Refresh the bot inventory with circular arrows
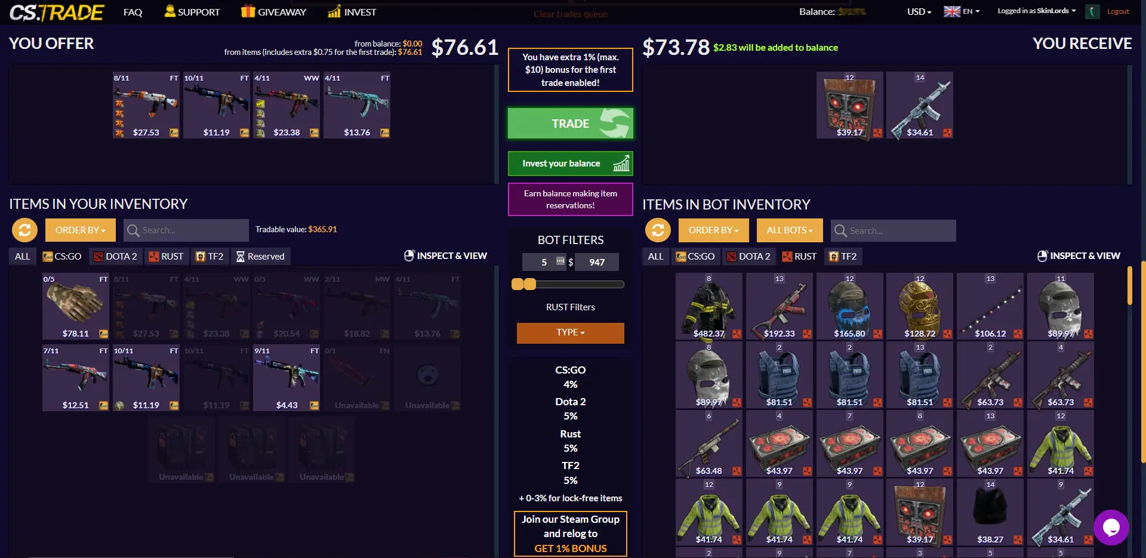Screen dimensions: 1146x558 (x=658, y=230)
